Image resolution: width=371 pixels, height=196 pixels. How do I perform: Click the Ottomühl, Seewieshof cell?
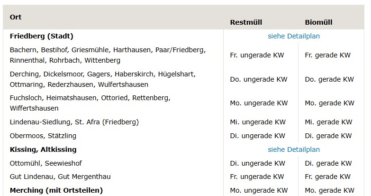pos(45,163)
